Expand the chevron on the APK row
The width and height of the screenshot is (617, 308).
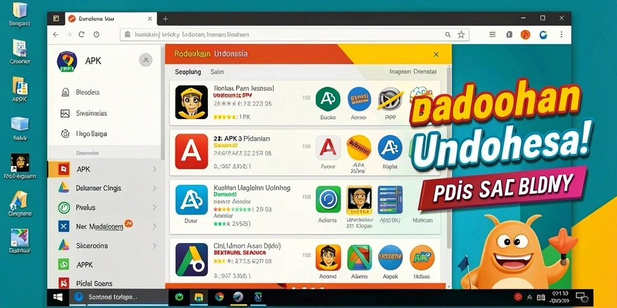click(x=154, y=169)
